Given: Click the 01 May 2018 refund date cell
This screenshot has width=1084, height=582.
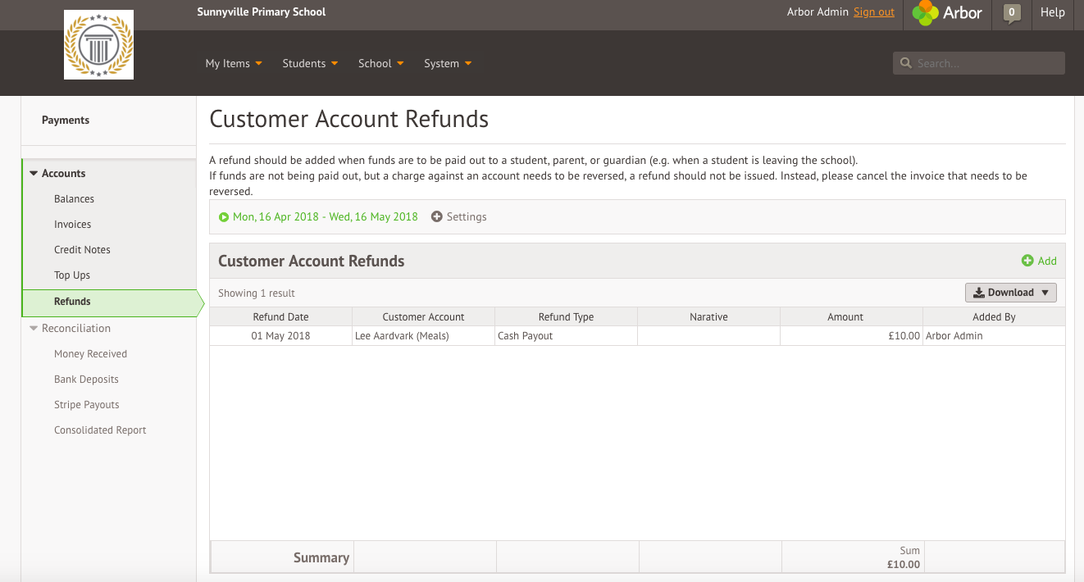Looking at the screenshot, I should coord(280,336).
